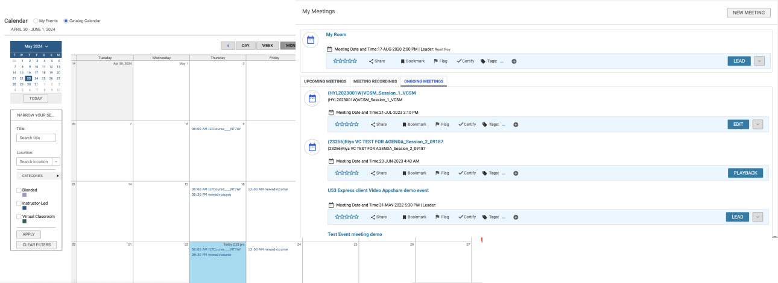Click in the Search location field
The image size is (778, 283).
pos(34,161)
